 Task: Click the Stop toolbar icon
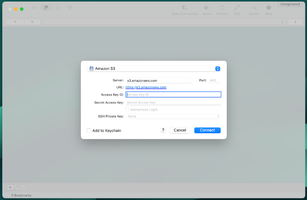269,8
